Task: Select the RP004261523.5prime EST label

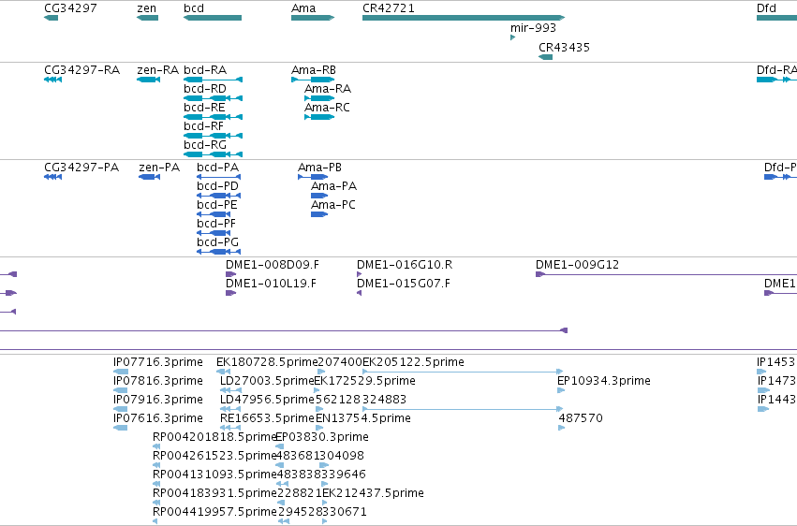Action: tap(214, 457)
